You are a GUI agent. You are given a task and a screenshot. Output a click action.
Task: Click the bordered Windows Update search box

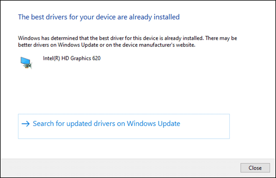(x=124, y=126)
